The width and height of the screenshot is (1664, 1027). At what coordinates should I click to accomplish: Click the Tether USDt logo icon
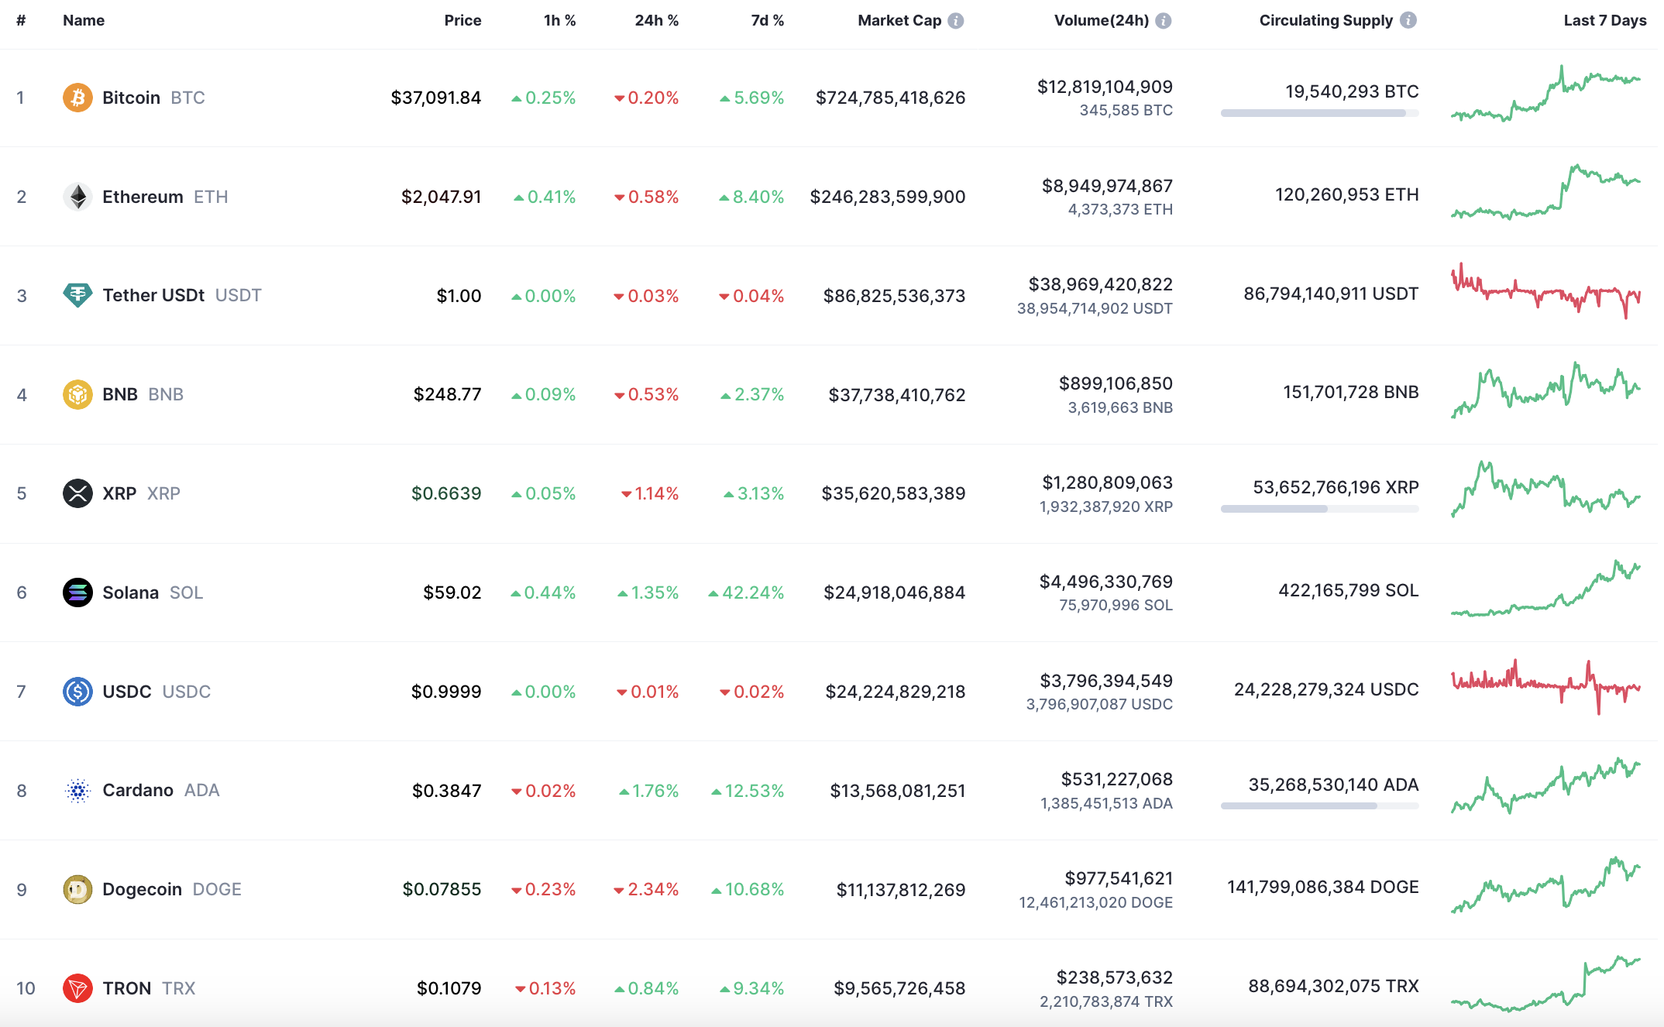pos(77,295)
